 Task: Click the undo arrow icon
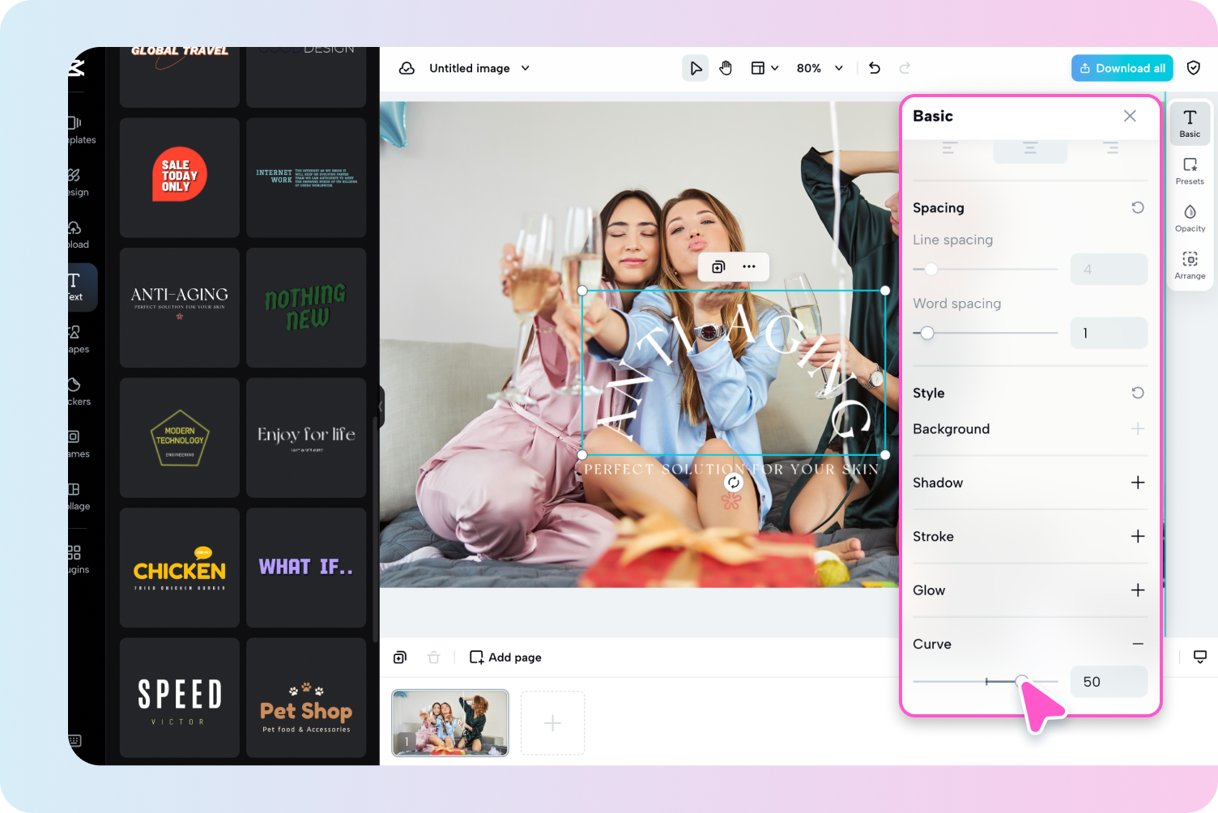tap(875, 68)
